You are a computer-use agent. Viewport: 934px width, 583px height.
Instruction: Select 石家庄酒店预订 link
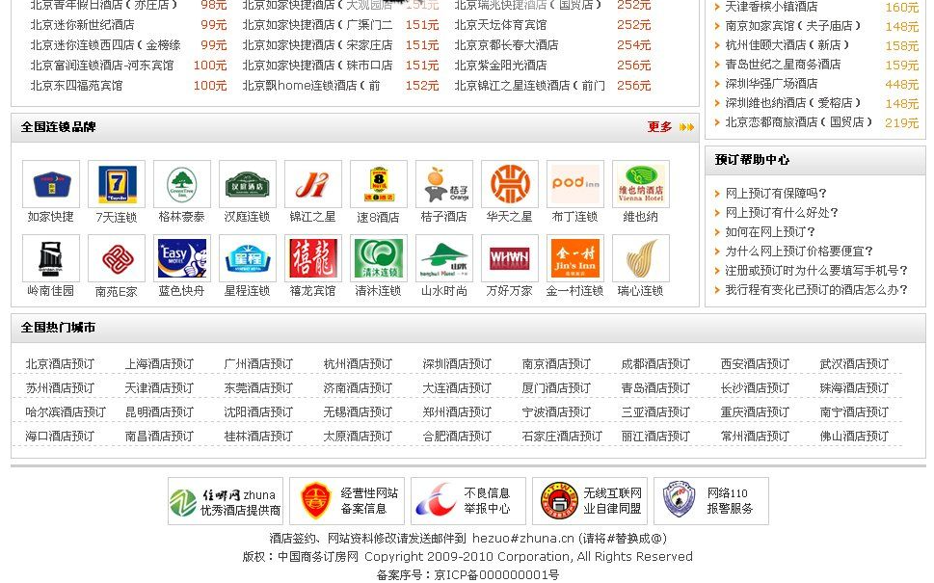click(562, 436)
